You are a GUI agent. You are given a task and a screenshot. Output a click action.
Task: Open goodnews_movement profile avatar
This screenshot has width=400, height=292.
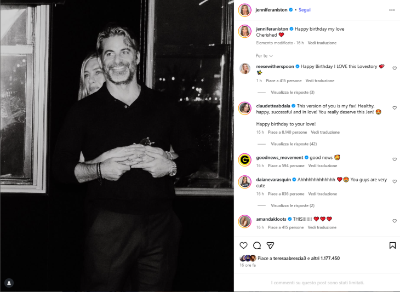[244, 159]
